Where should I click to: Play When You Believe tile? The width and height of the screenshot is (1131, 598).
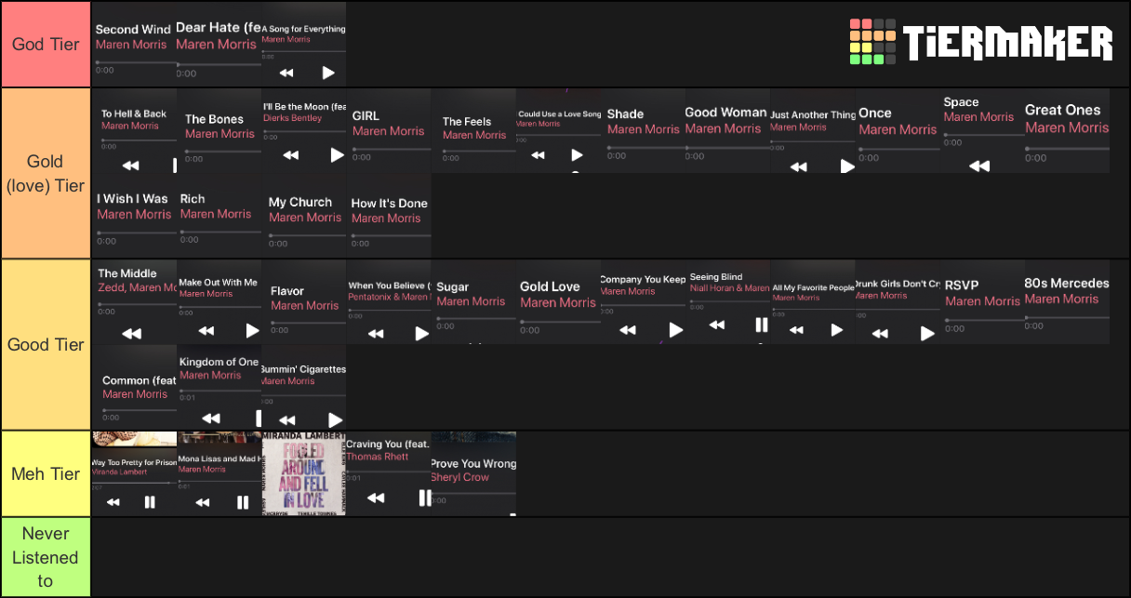[x=421, y=333]
